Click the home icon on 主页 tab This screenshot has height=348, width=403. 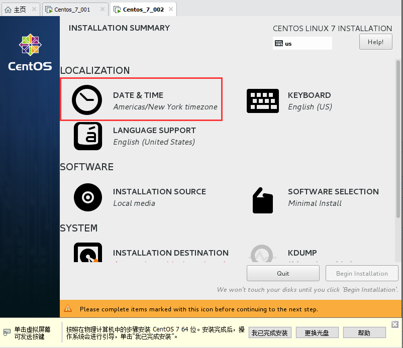pos(8,10)
